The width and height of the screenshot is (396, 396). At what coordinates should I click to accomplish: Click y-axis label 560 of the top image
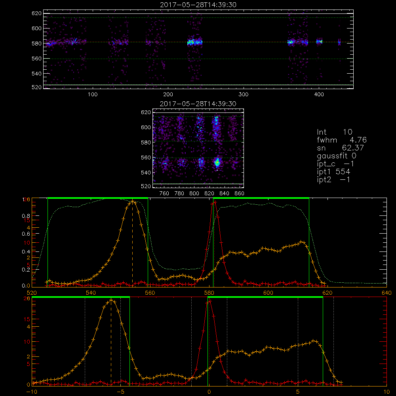[36, 59]
